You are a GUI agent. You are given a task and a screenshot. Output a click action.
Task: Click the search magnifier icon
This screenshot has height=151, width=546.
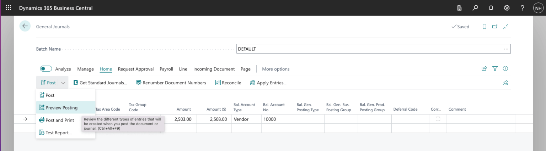click(x=475, y=8)
